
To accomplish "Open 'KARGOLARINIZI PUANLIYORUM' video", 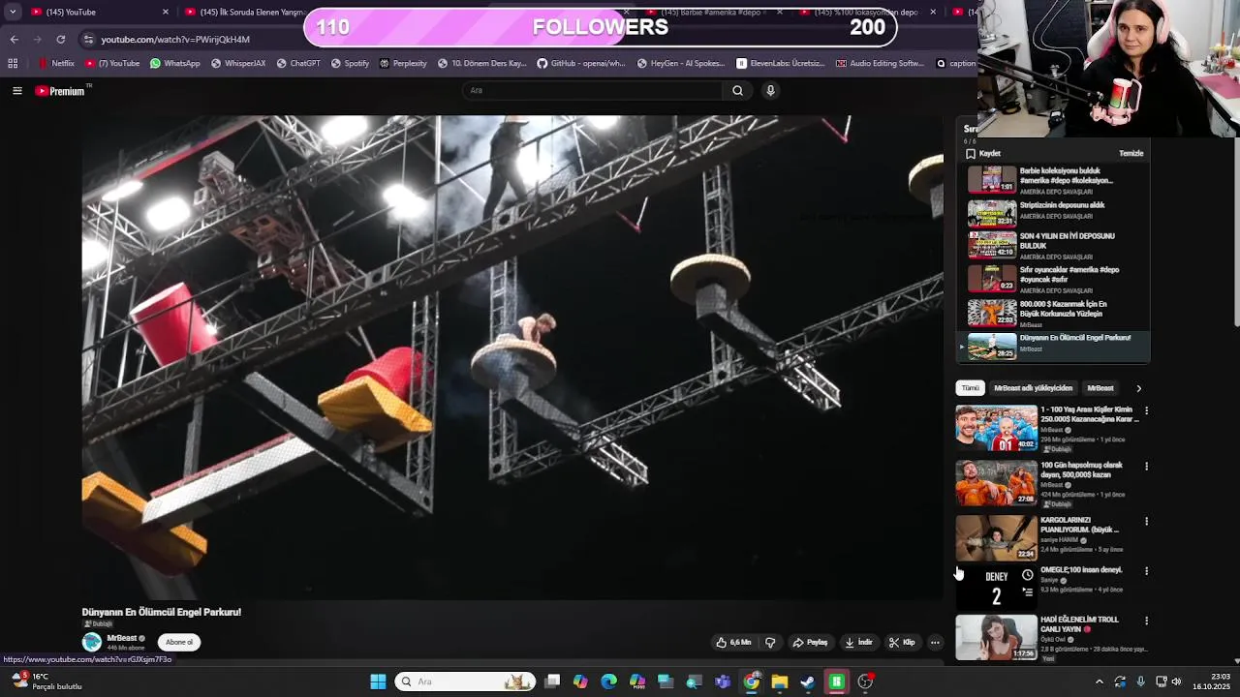I will pos(997,538).
